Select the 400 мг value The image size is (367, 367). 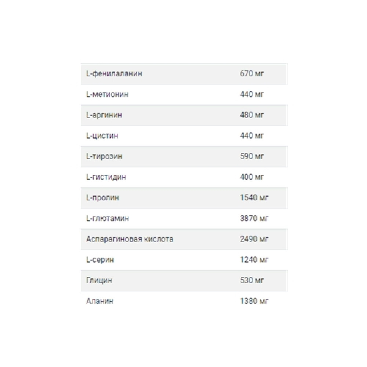[252, 177]
